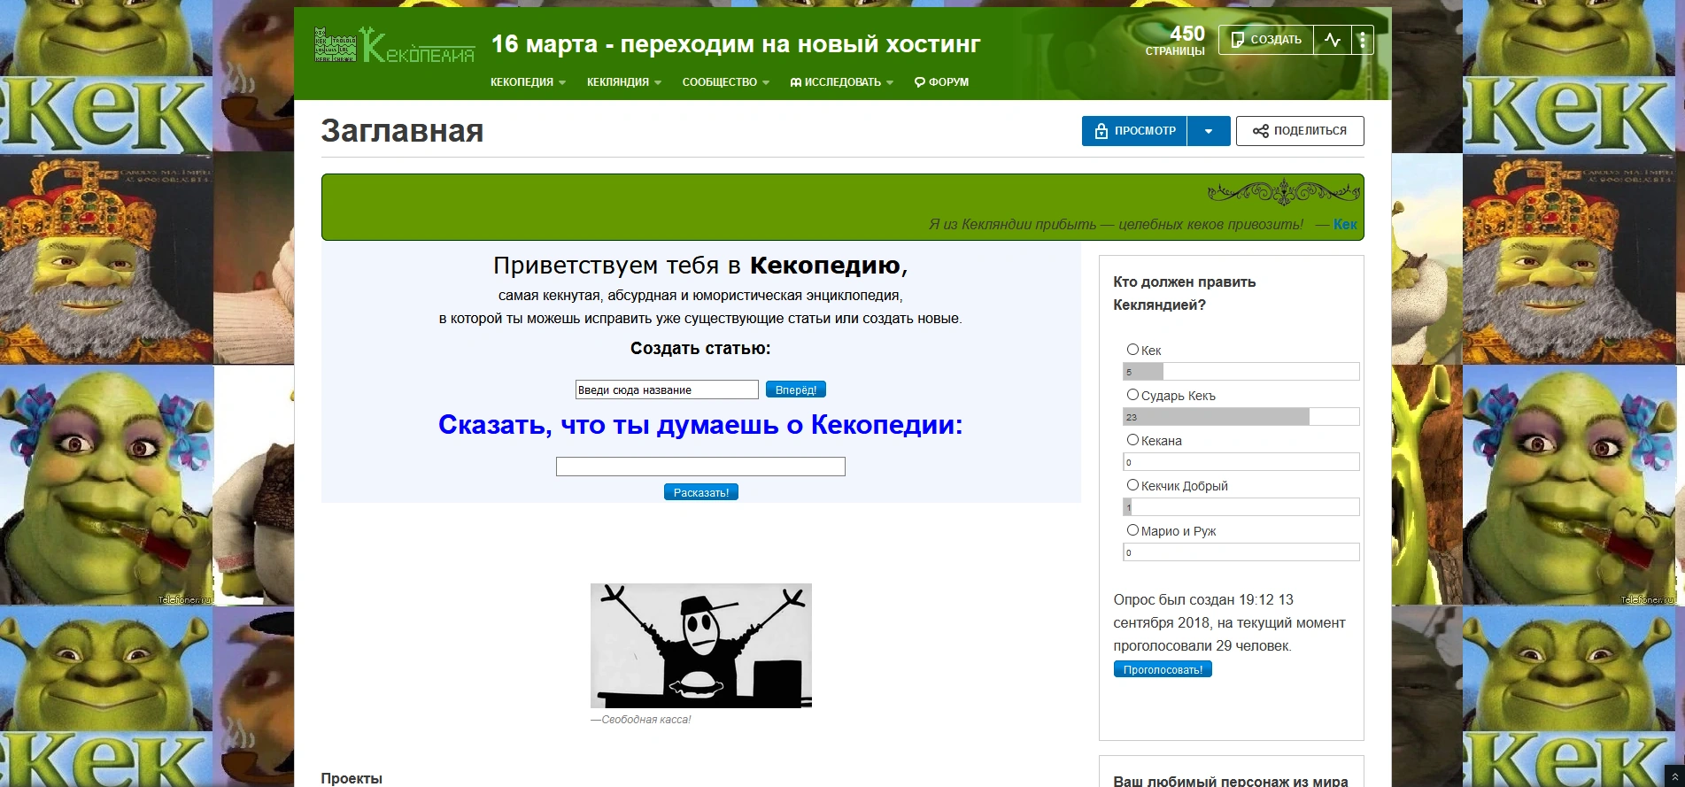Focus the opinion text input field
The image size is (1685, 787).
coord(700,467)
